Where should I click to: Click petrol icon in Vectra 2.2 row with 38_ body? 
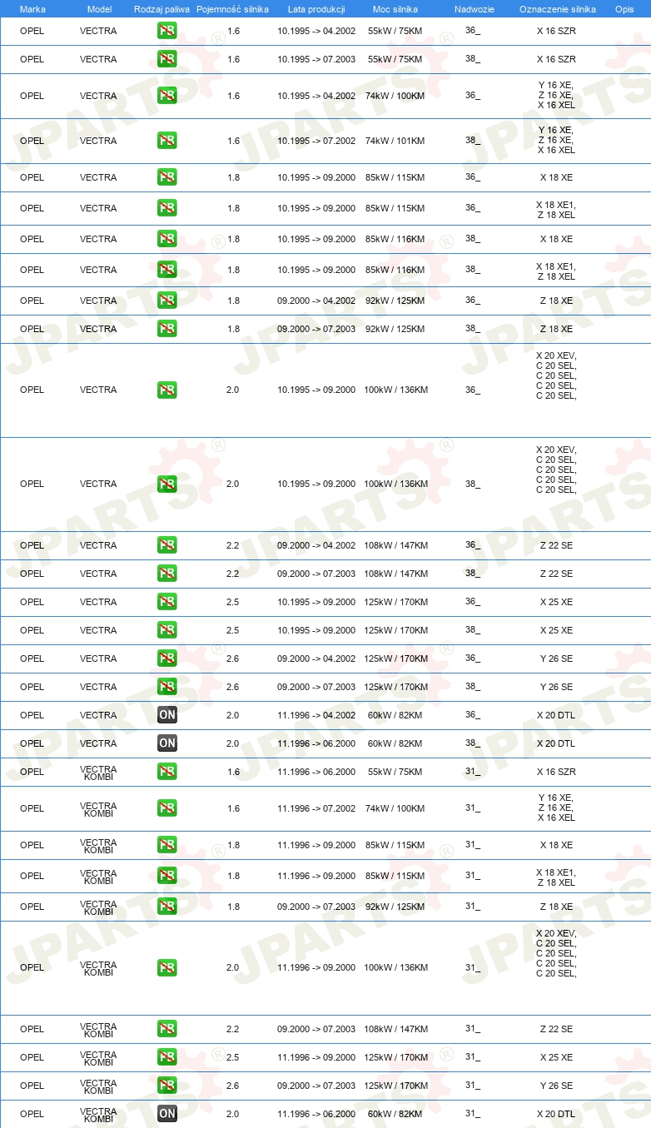tap(167, 574)
